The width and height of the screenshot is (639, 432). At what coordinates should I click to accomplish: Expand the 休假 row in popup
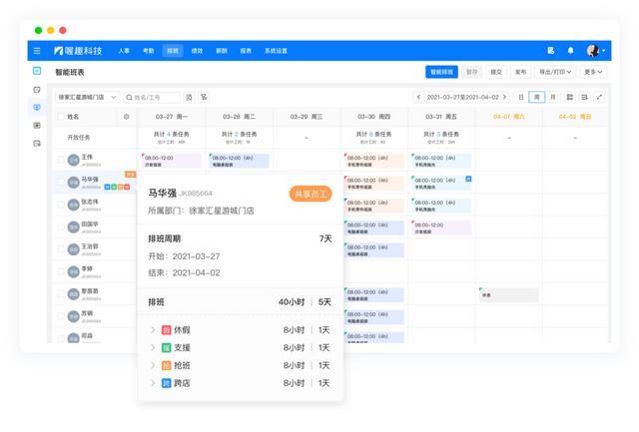(153, 330)
